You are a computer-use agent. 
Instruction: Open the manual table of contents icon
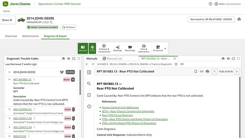tap(89, 72)
